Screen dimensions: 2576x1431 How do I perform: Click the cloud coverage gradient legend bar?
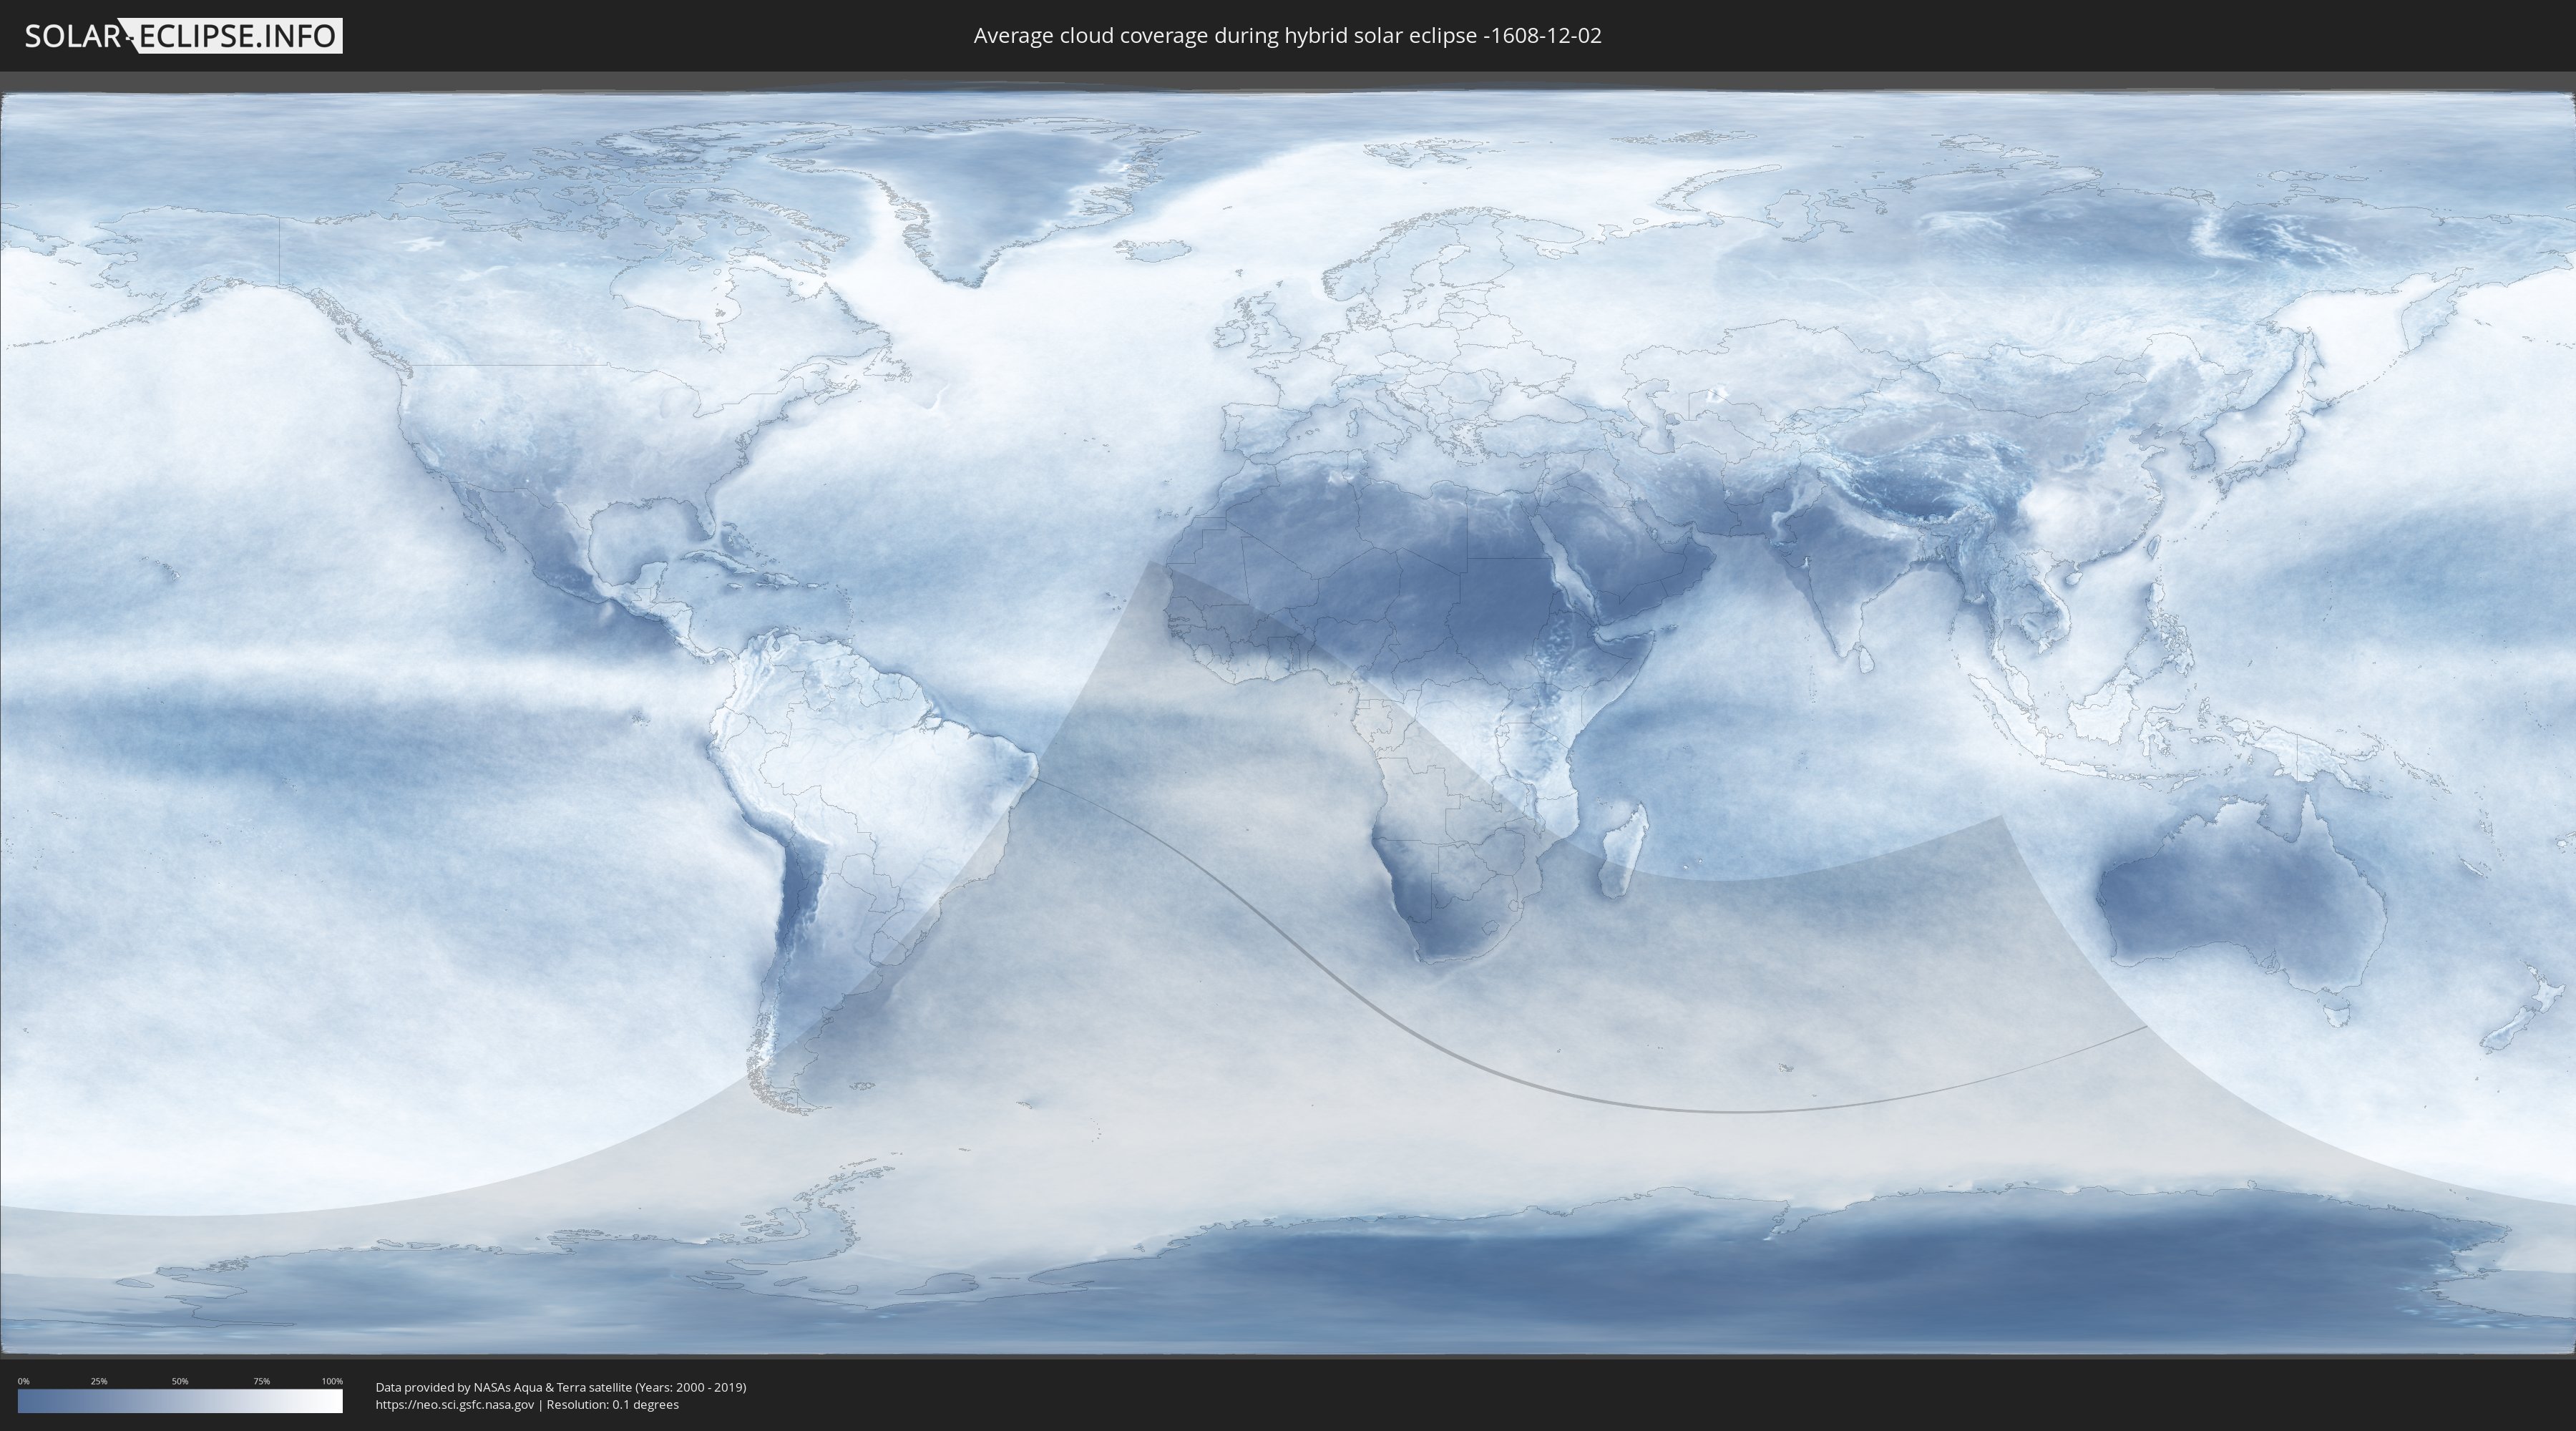[180, 1401]
